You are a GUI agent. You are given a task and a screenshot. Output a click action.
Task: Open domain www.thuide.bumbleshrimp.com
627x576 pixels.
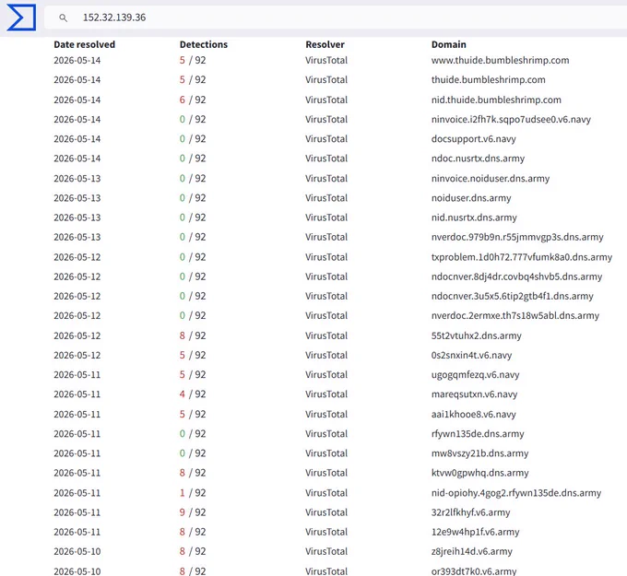pyautogui.click(x=500, y=60)
